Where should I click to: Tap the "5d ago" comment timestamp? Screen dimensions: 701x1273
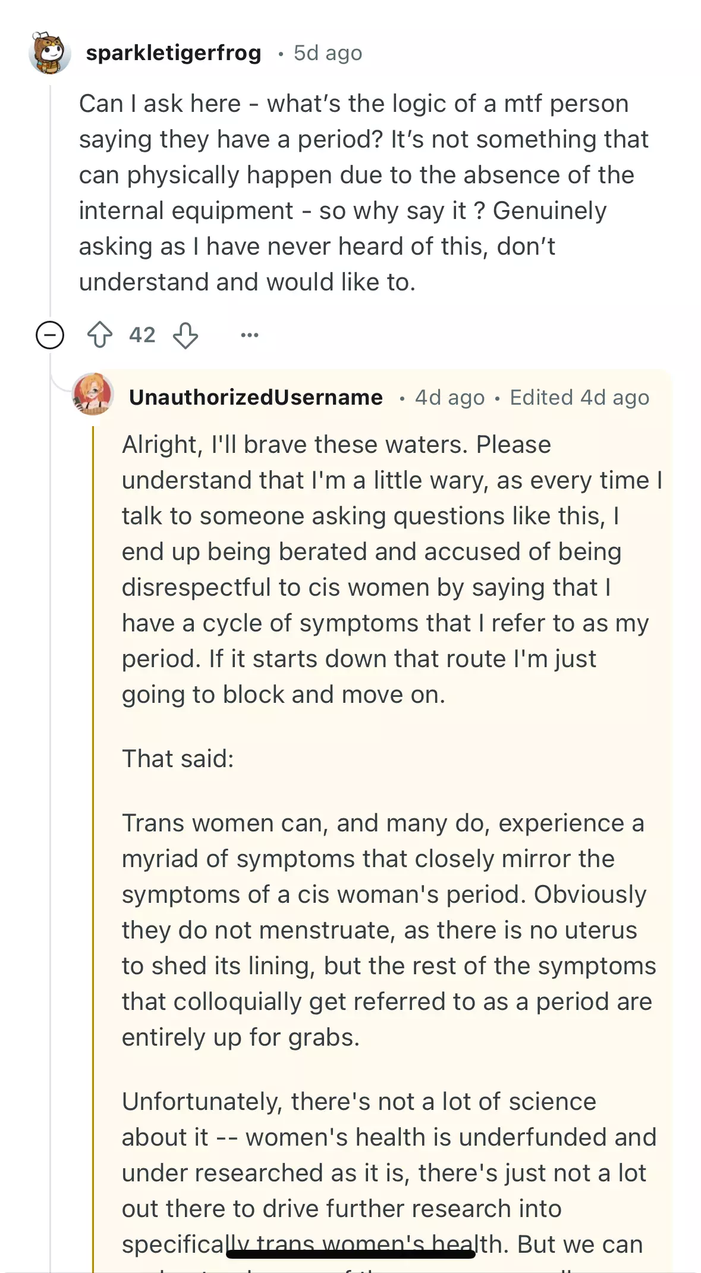[328, 52]
